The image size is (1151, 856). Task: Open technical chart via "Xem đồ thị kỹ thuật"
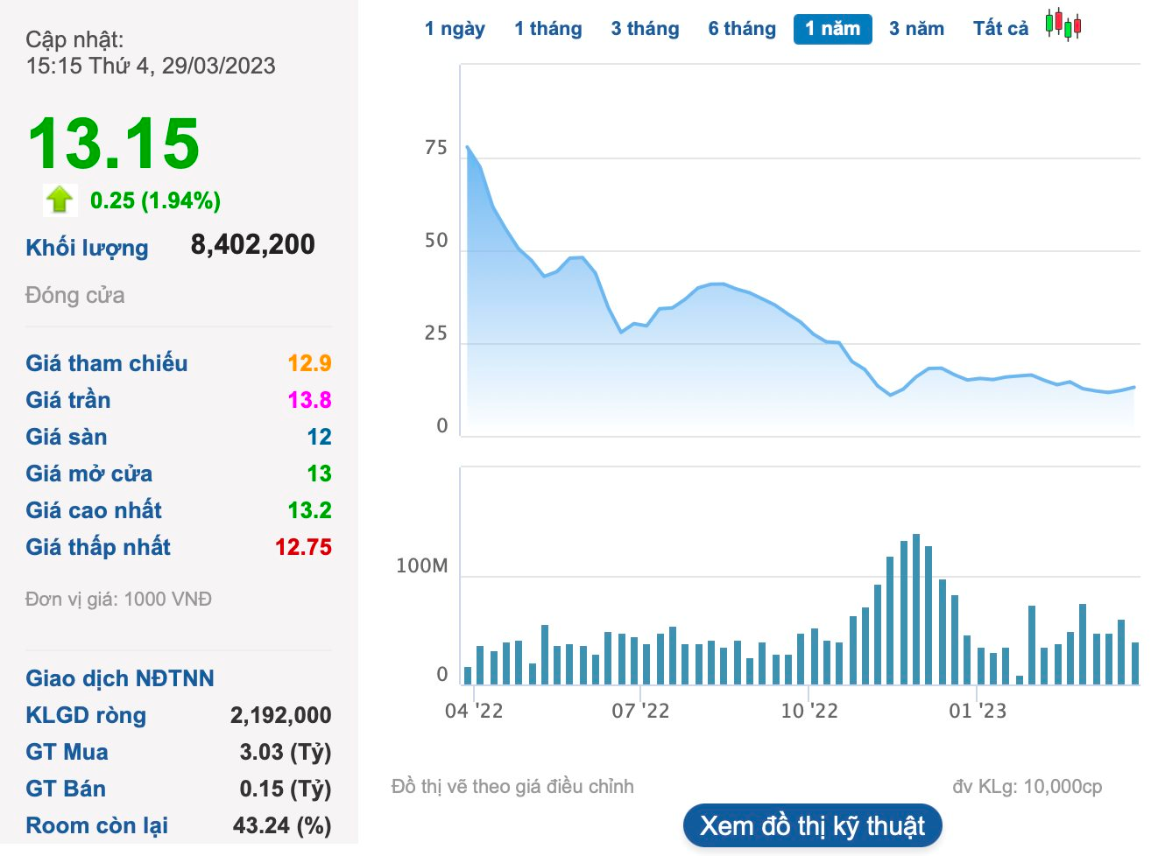point(813,824)
